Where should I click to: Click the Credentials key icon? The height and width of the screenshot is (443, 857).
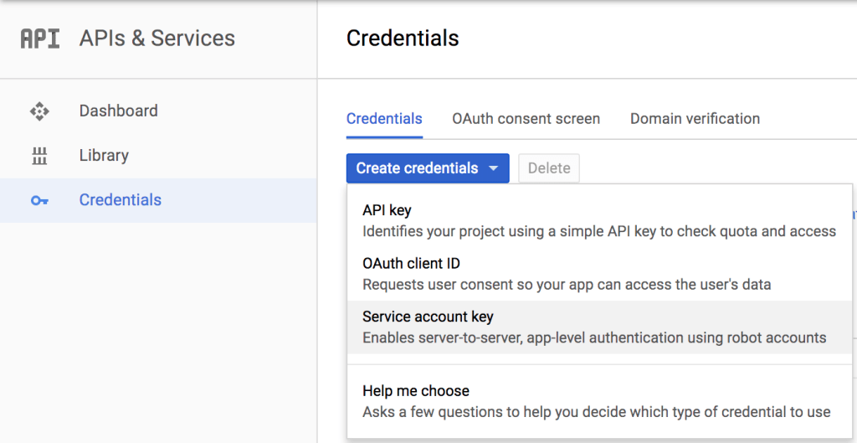(x=39, y=201)
